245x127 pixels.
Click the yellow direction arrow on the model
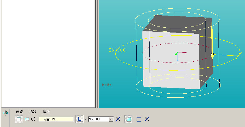(212, 41)
